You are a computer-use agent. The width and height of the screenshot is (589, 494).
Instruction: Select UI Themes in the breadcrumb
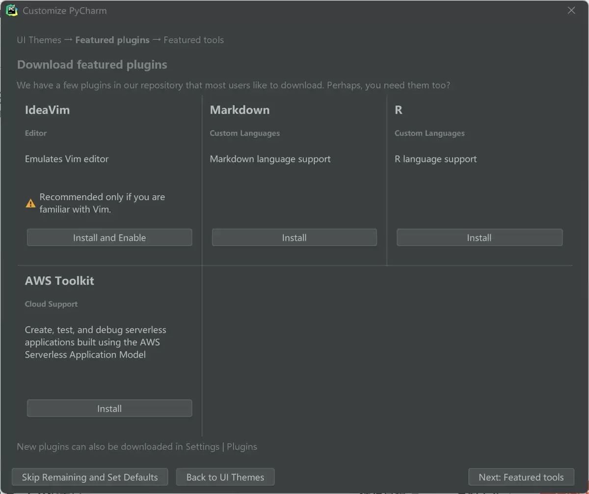[39, 40]
